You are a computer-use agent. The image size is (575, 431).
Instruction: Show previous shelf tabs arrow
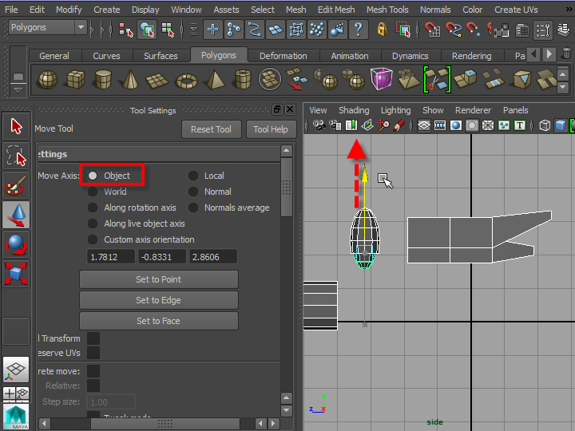tap(533, 54)
